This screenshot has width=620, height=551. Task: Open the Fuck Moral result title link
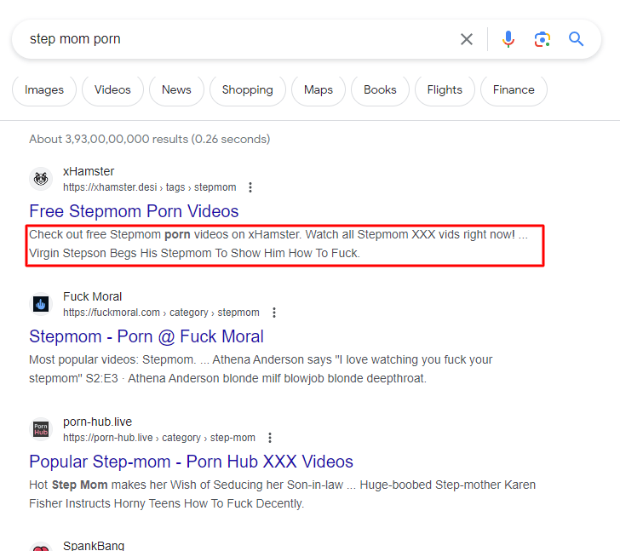(x=146, y=336)
